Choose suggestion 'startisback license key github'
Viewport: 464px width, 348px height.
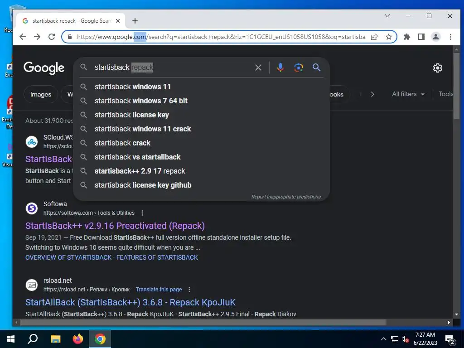(202, 185)
